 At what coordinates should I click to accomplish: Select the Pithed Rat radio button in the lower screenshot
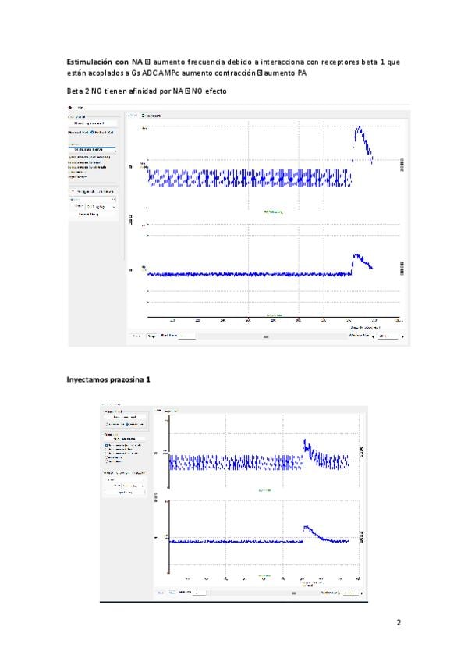[x=127, y=425]
